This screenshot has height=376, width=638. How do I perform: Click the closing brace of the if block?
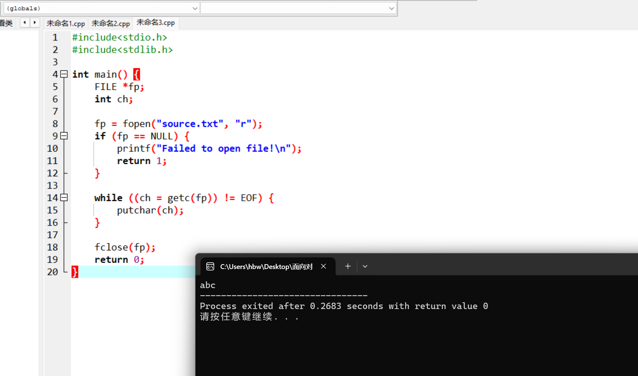(x=97, y=173)
